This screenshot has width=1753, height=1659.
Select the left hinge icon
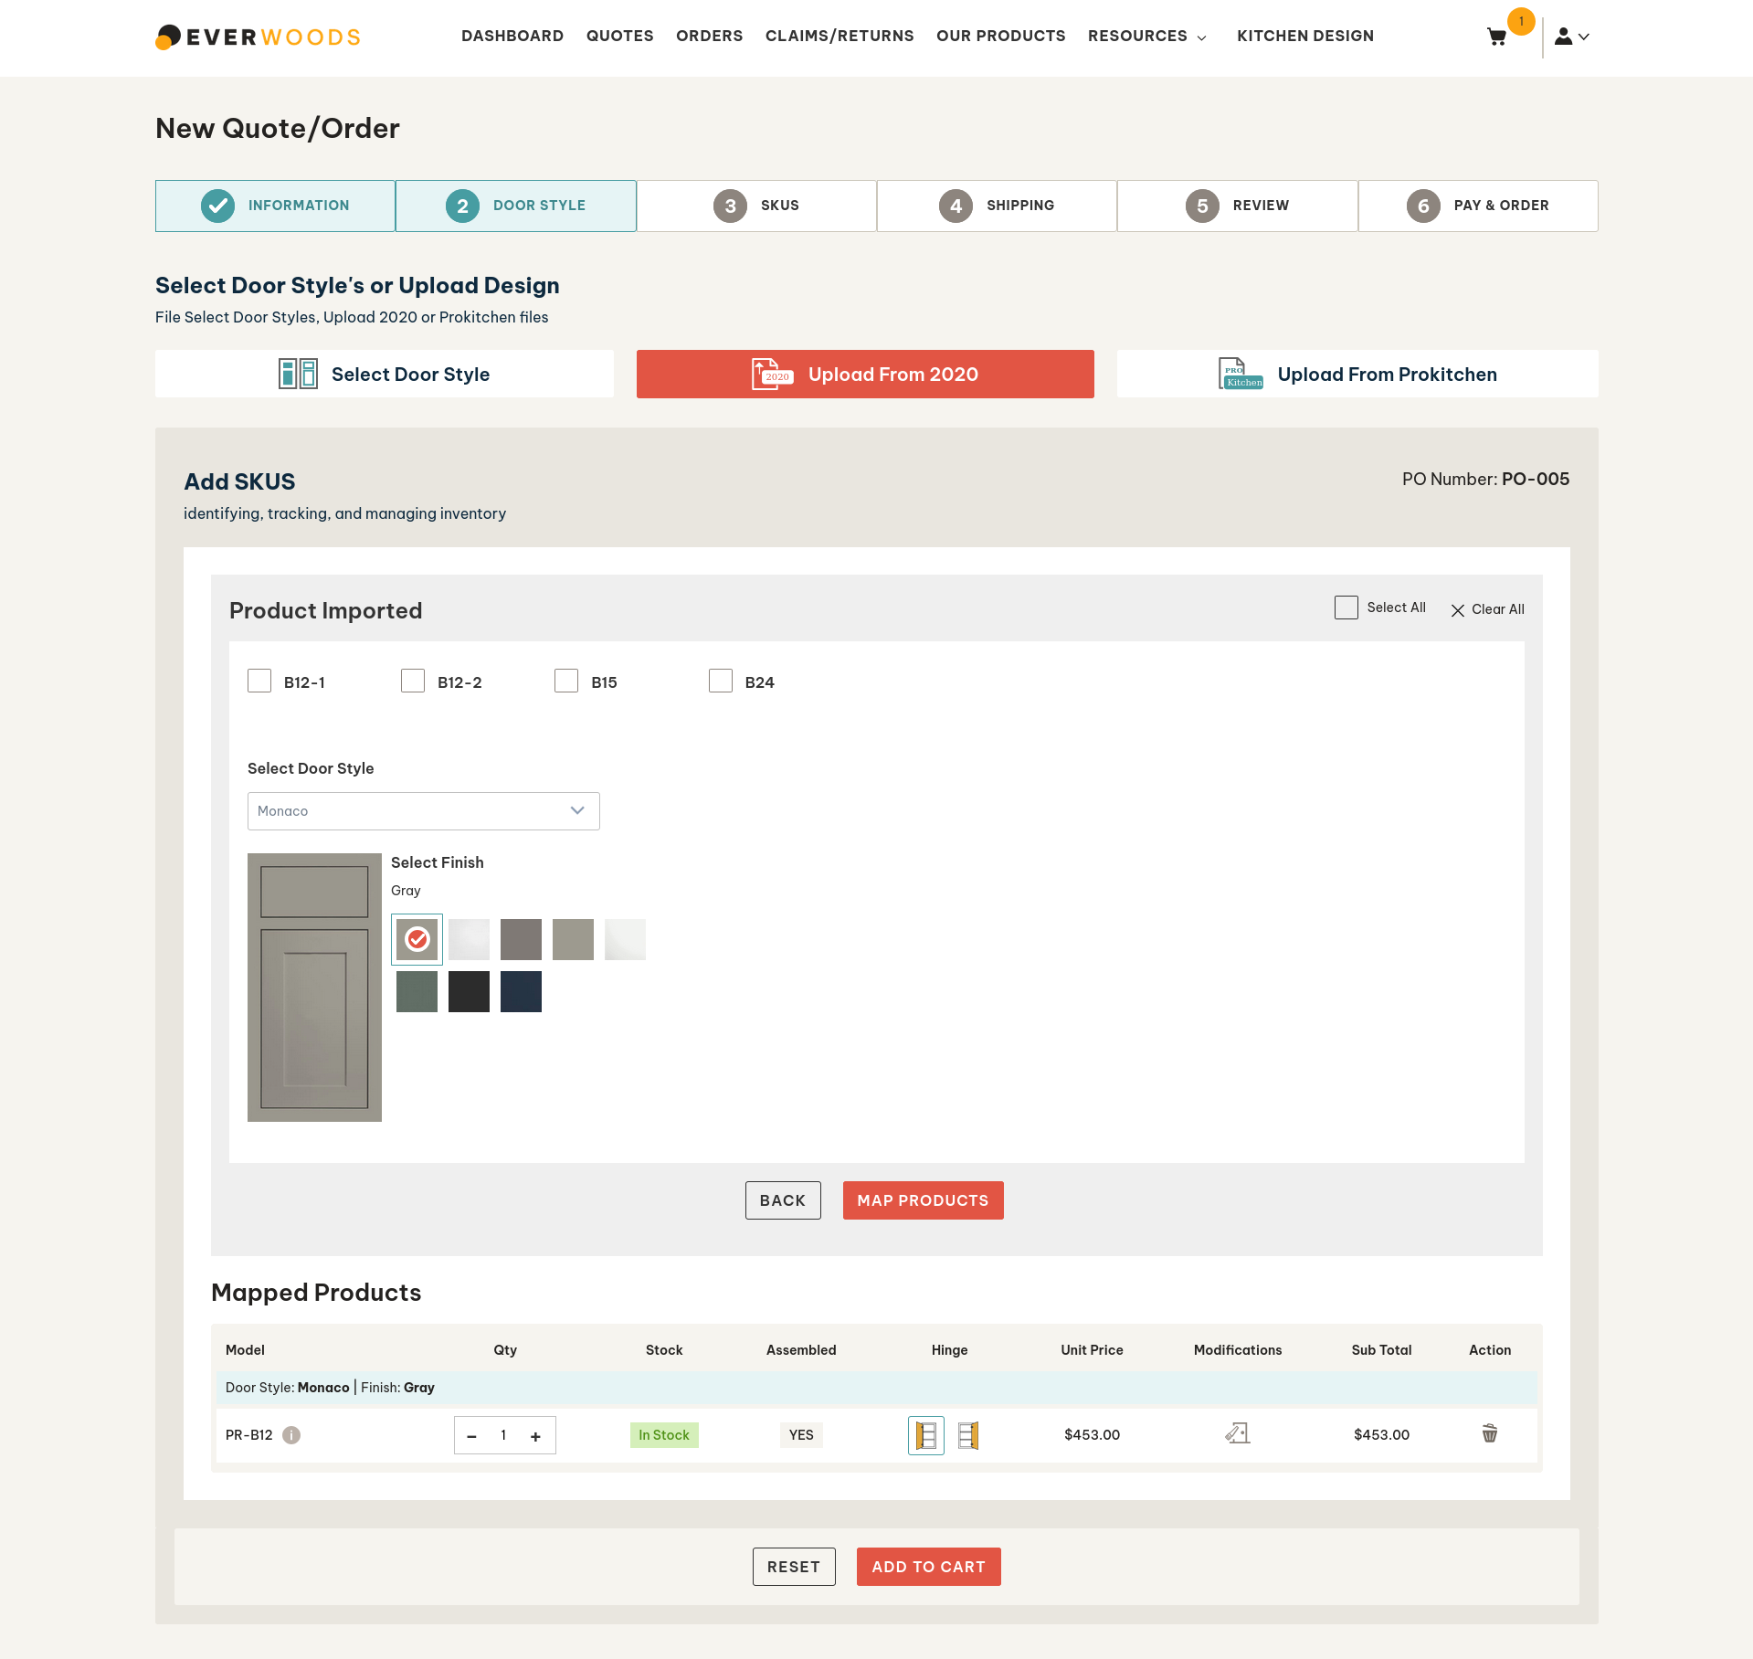pos(925,1435)
